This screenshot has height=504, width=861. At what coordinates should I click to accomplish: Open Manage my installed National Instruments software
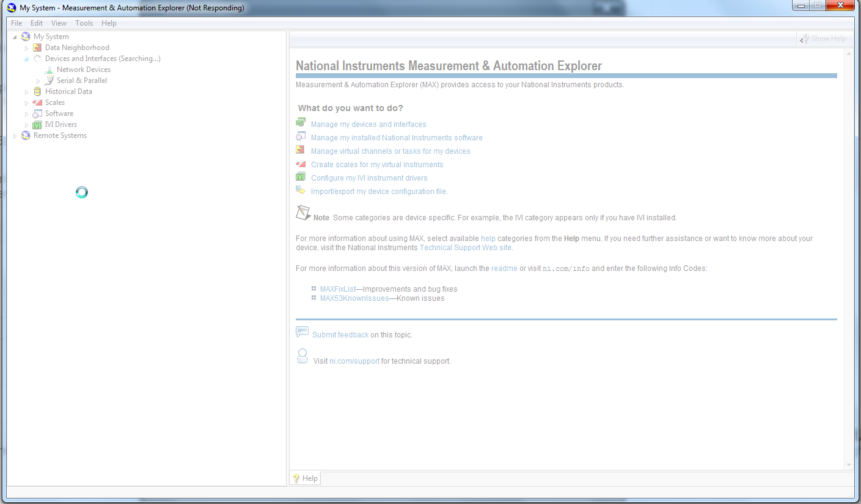point(397,138)
